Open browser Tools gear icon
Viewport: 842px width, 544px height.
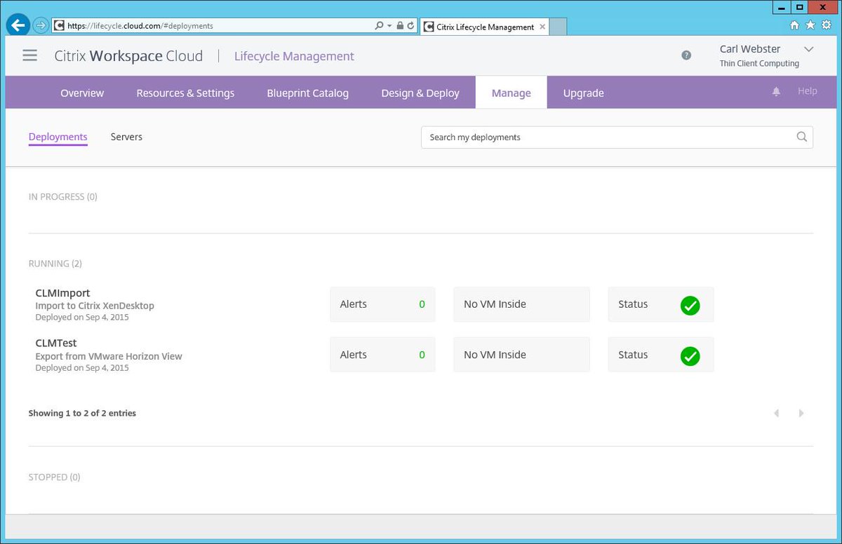coord(826,25)
